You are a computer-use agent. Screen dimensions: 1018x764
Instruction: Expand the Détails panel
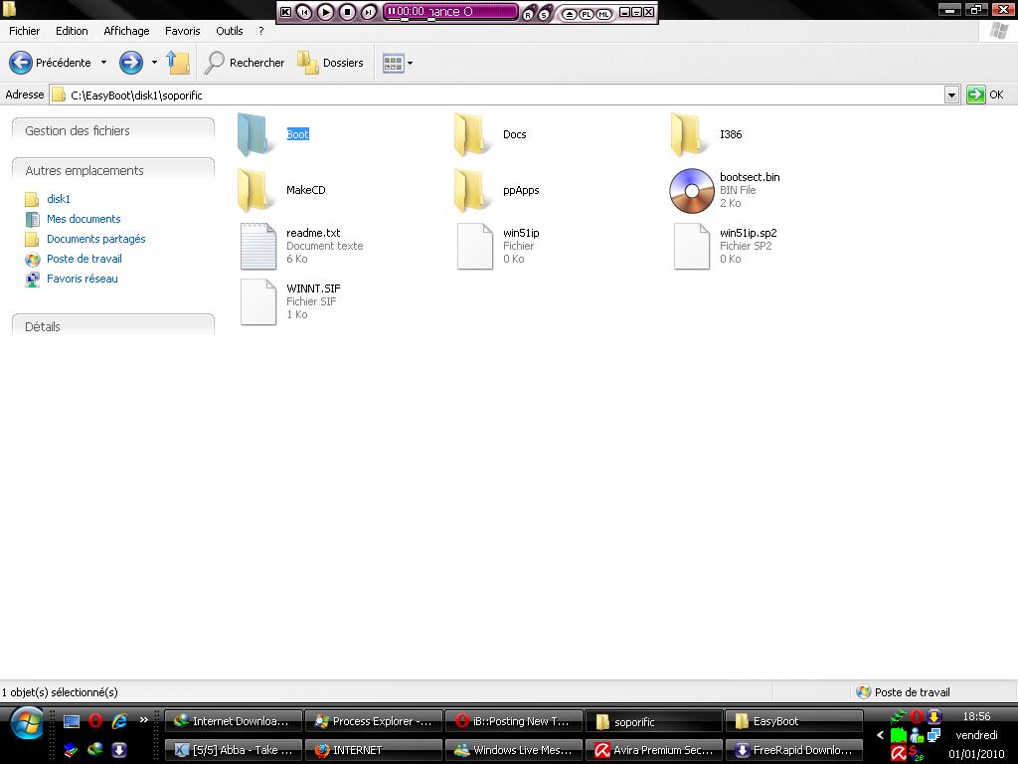click(x=113, y=326)
